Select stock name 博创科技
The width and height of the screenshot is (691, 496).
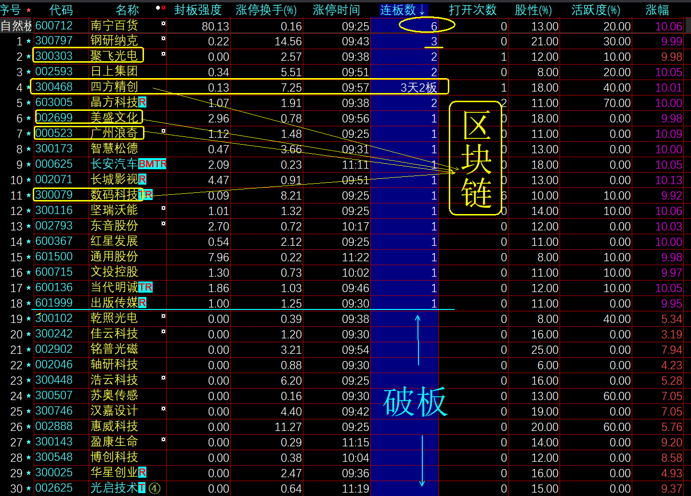tap(114, 457)
